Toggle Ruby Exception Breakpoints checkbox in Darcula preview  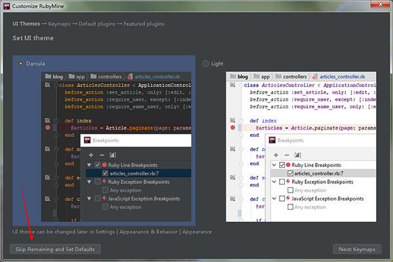98,182
